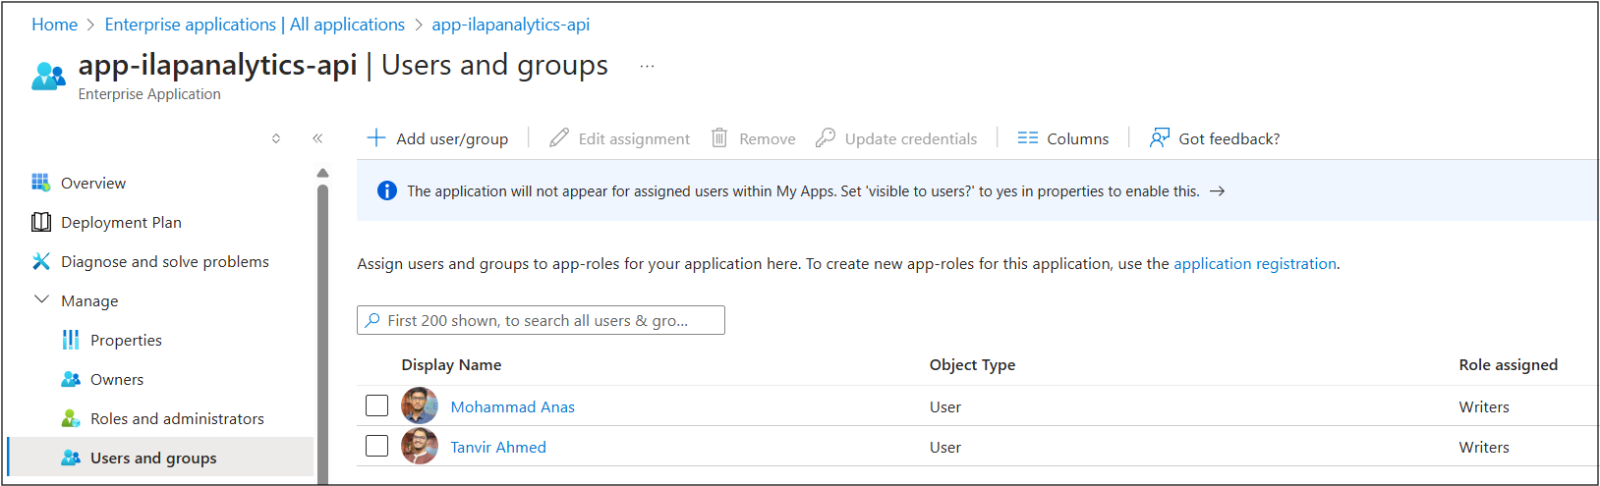Select the checkbox for Tanvir Ahmed
The width and height of the screenshot is (1600, 486).
coord(376,446)
